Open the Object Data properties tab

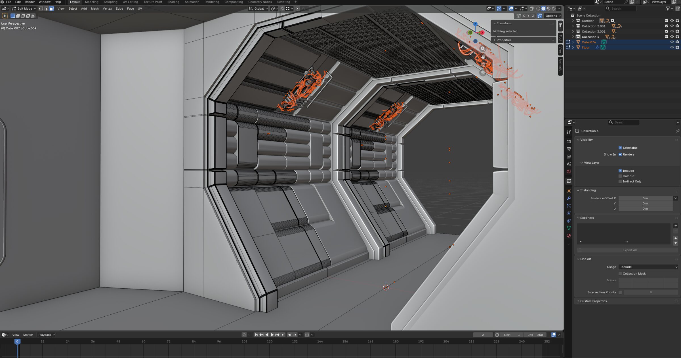[569, 228]
